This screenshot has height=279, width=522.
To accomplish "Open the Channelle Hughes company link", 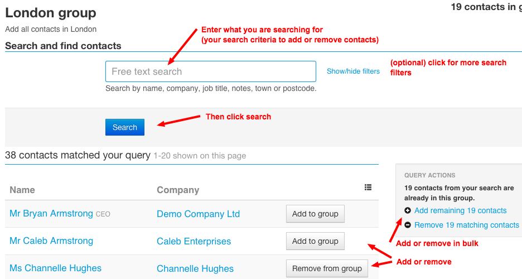I will pos(195,268).
